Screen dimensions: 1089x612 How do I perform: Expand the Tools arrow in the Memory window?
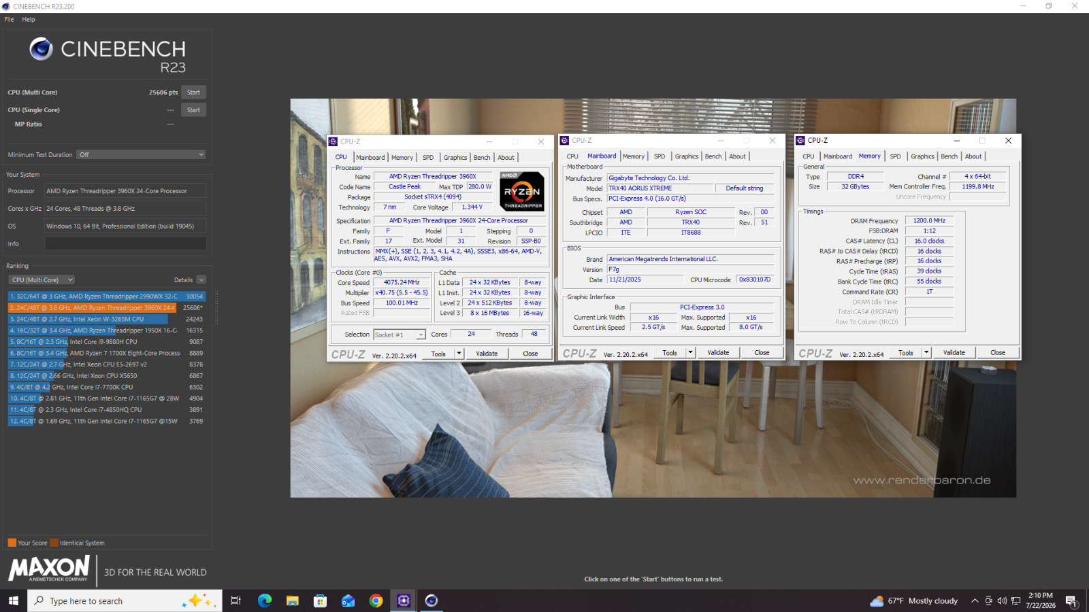click(x=926, y=353)
